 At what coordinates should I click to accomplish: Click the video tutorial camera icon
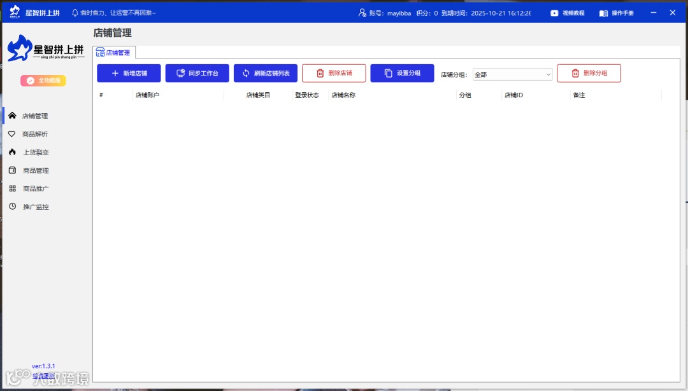(x=555, y=13)
